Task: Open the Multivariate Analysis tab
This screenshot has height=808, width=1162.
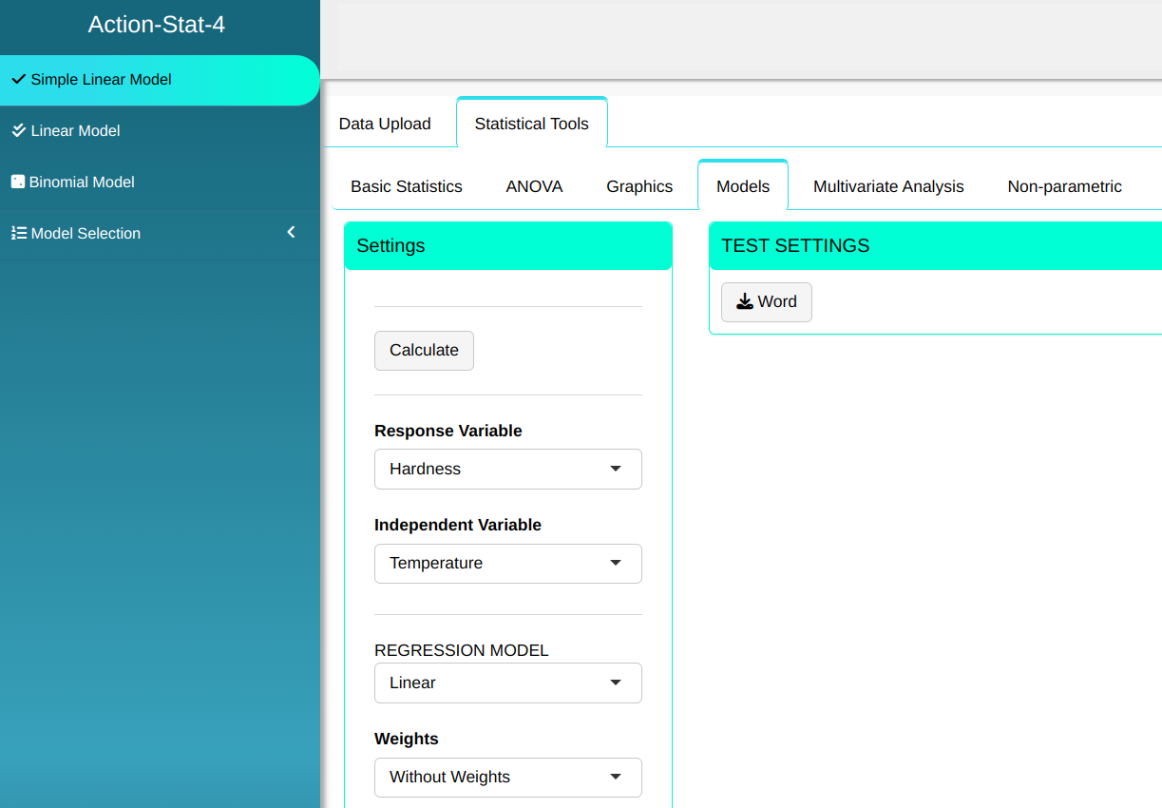Action: (x=888, y=186)
